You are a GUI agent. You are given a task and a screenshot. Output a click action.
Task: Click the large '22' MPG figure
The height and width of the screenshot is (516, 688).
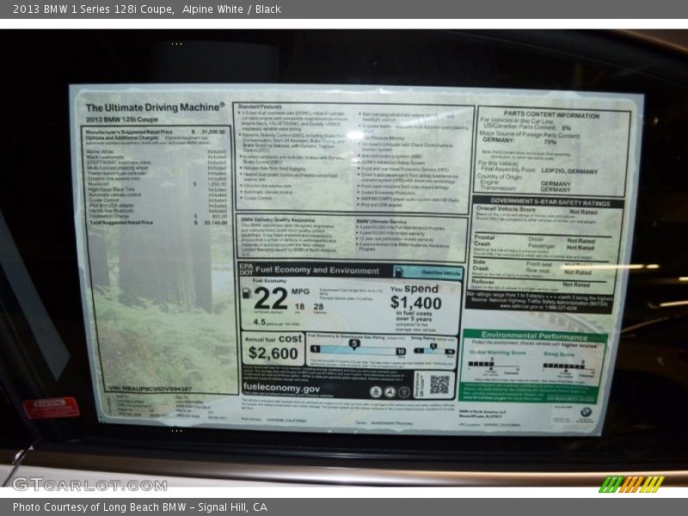click(x=271, y=298)
